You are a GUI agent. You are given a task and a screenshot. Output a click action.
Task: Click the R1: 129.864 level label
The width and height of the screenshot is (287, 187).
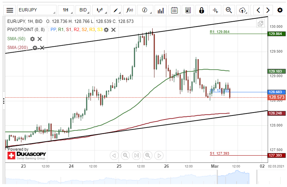tap(220, 32)
